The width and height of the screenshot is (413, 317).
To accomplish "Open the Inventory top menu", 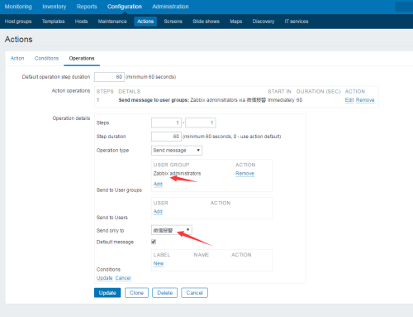I will tap(55, 7).
